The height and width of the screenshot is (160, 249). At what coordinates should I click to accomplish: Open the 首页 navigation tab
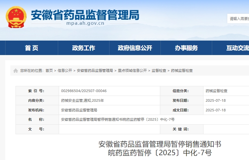click(x=32, y=48)
